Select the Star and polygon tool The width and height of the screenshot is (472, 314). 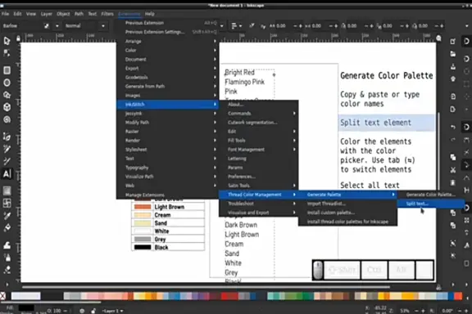[x=7, y=95]
